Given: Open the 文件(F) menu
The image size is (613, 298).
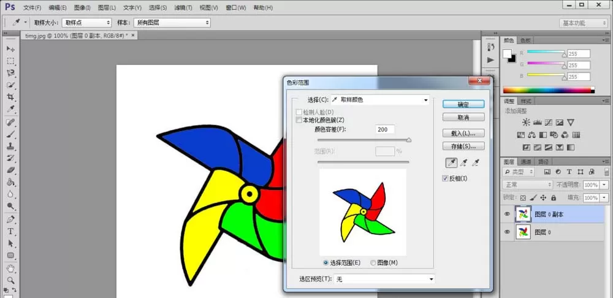Looking at the screenshot, I should coord(32,7).
